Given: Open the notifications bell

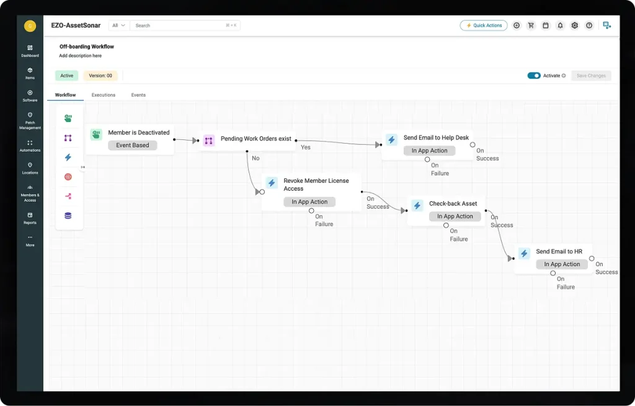Looking at the screenshot, I should pos(560,25).
